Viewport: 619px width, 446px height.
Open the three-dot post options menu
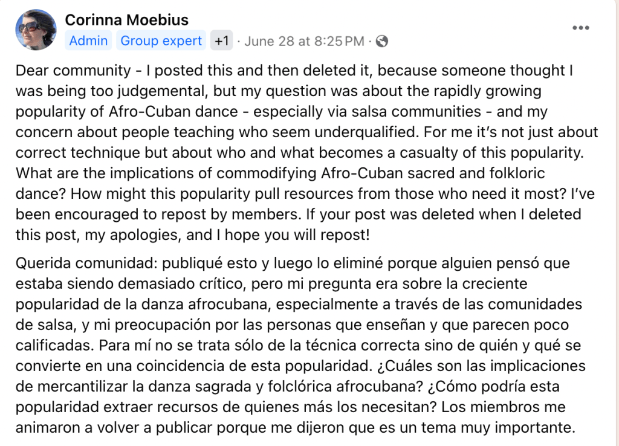click(x=580, y=28)
